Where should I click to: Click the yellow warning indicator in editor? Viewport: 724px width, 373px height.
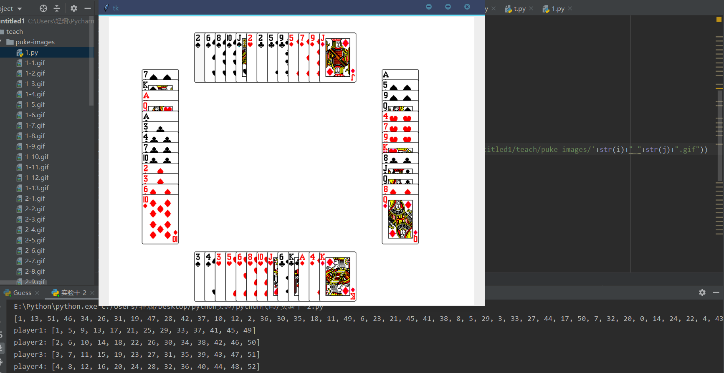(x=719, y=19)
